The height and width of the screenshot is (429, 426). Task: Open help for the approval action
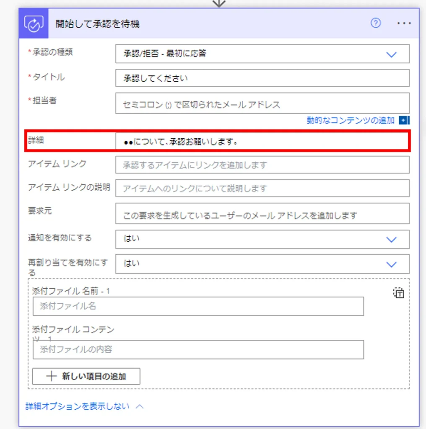tap(376, 23)
